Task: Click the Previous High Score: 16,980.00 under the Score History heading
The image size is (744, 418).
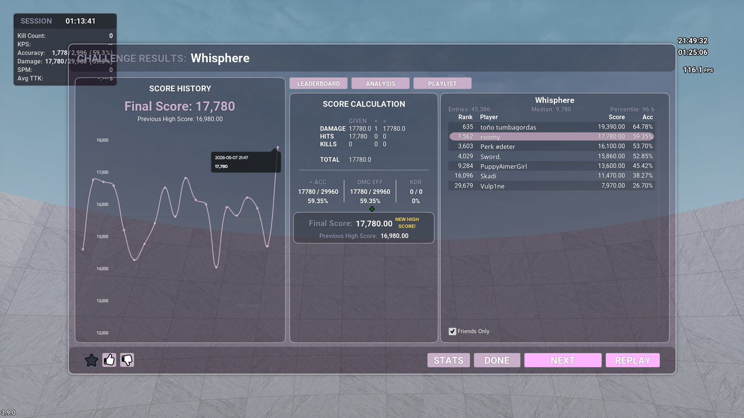Action: [x=180, y=119]
